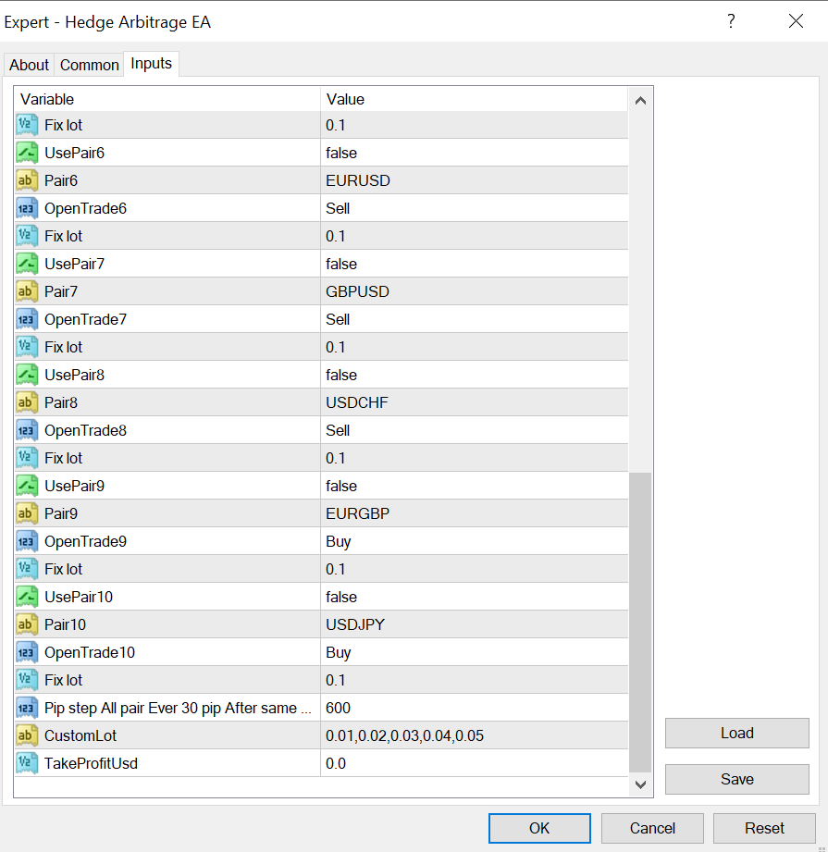Close the Hedge Arbitrage EA dialog
Image resolution: width=828 pixels, height=852 pixels.
coord(796,21)
